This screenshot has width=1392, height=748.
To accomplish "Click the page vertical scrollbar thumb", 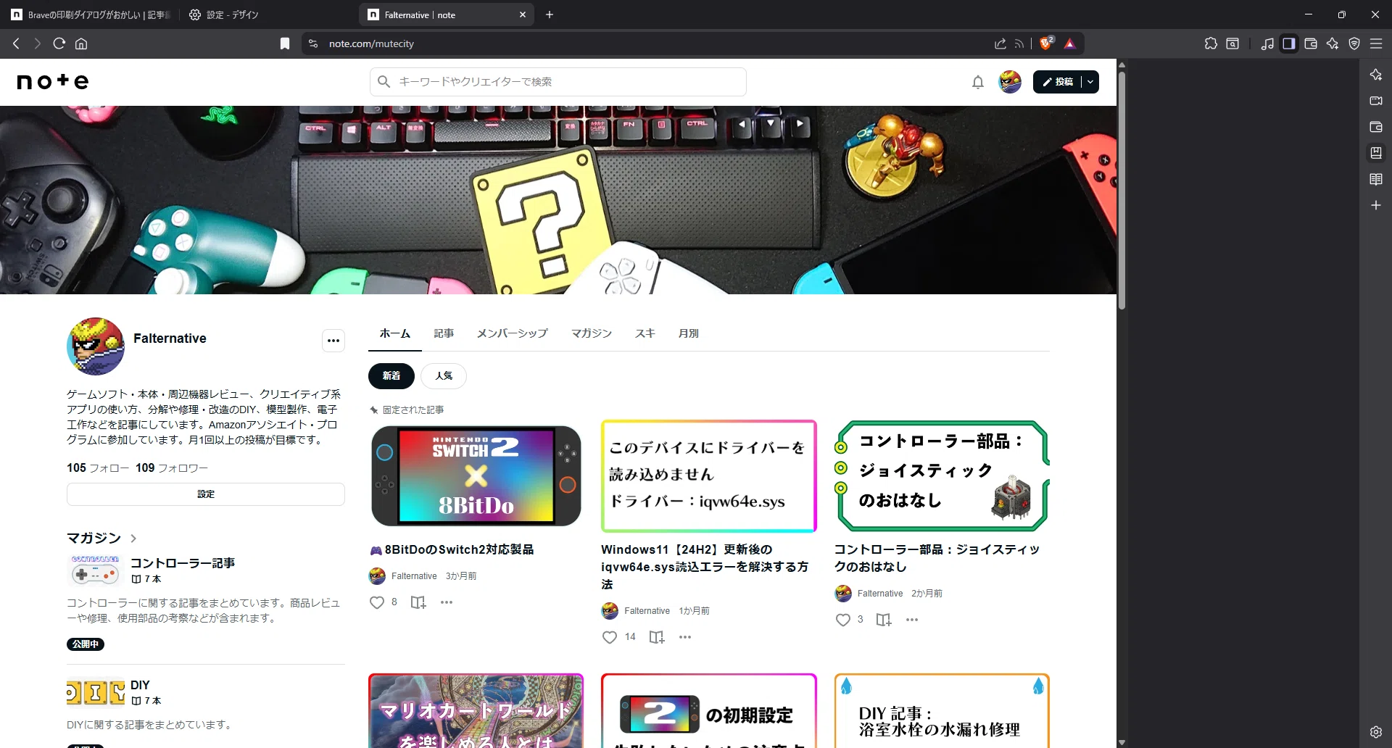I will (1122, 191).
